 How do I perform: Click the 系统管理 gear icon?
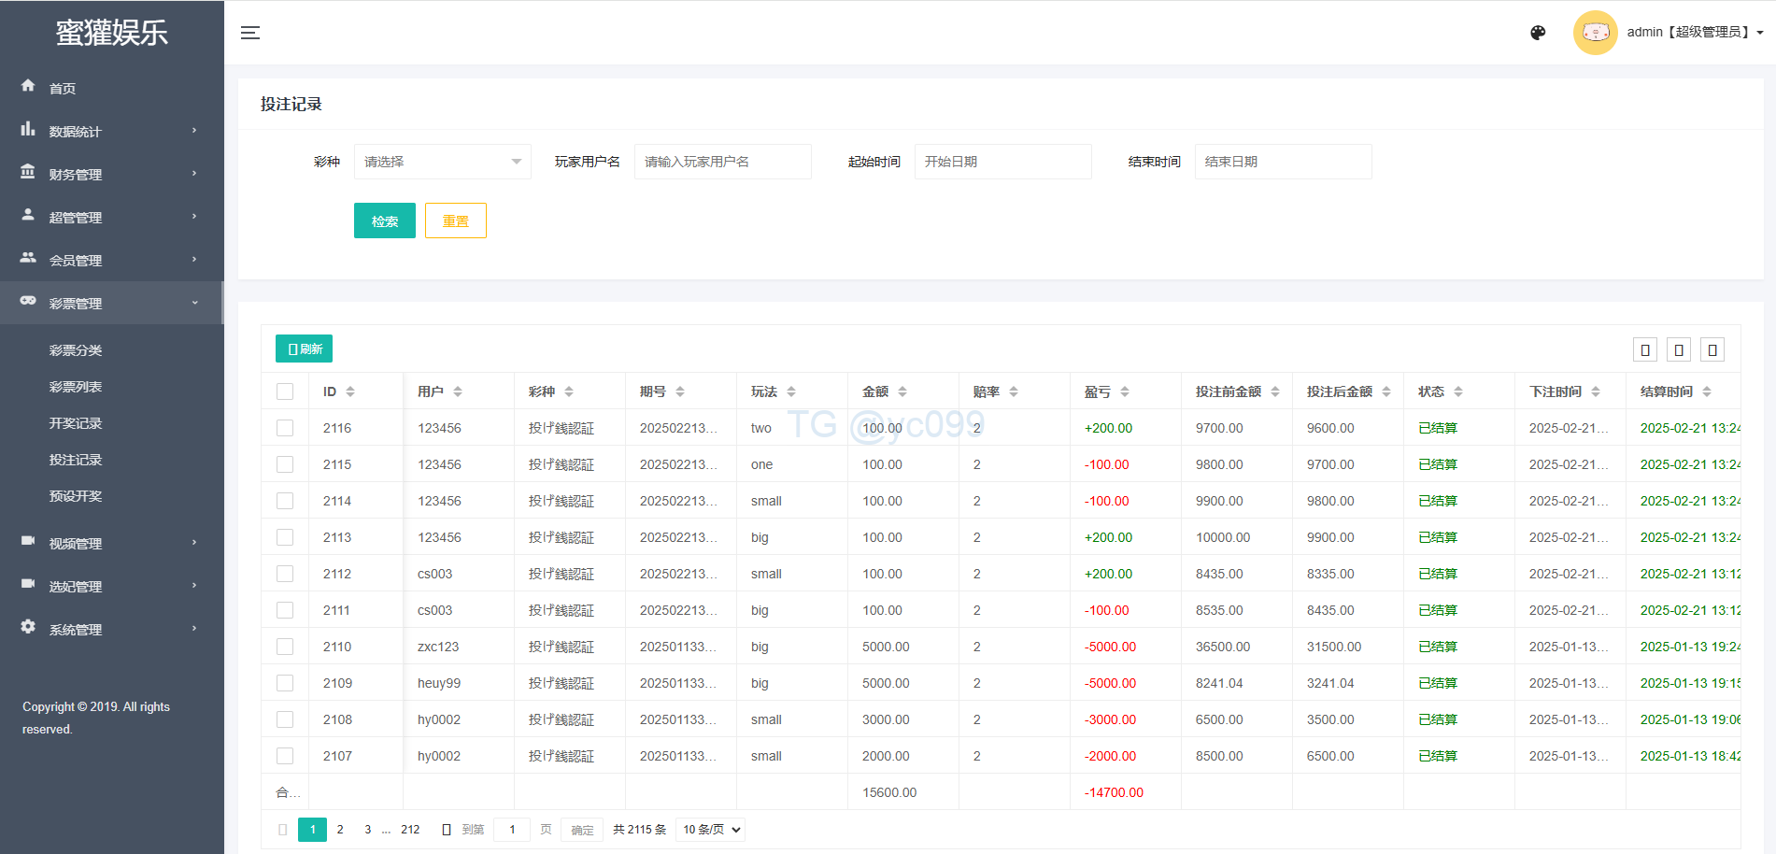(28, 627)
